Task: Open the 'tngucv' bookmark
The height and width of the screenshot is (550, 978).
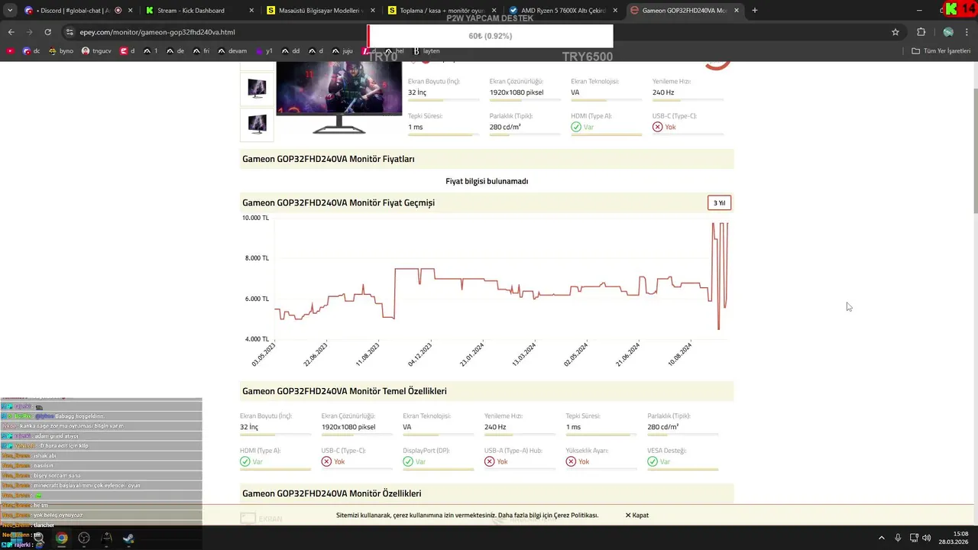Action: [96, 51]
